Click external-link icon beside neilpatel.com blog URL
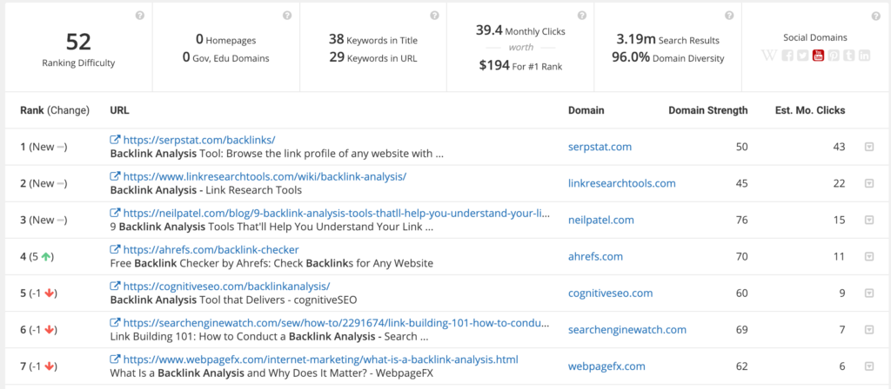 point(115,214)
